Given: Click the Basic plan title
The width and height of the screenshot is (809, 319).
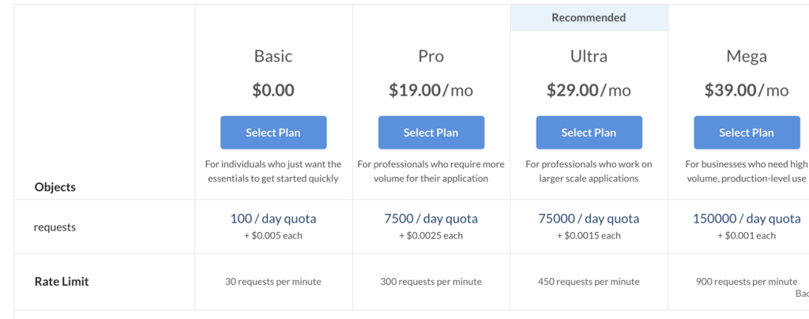Looking at the screenshot, I should (273, 56).
